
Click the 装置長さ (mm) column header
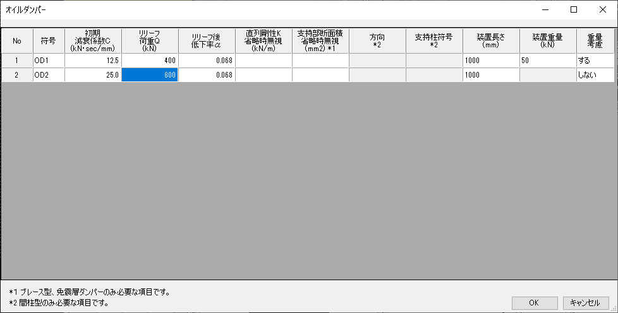point(491,41)
